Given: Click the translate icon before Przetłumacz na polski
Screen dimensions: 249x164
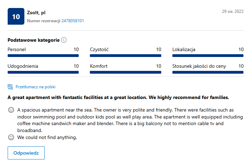Looking at the screenshot, I should 10,87.
